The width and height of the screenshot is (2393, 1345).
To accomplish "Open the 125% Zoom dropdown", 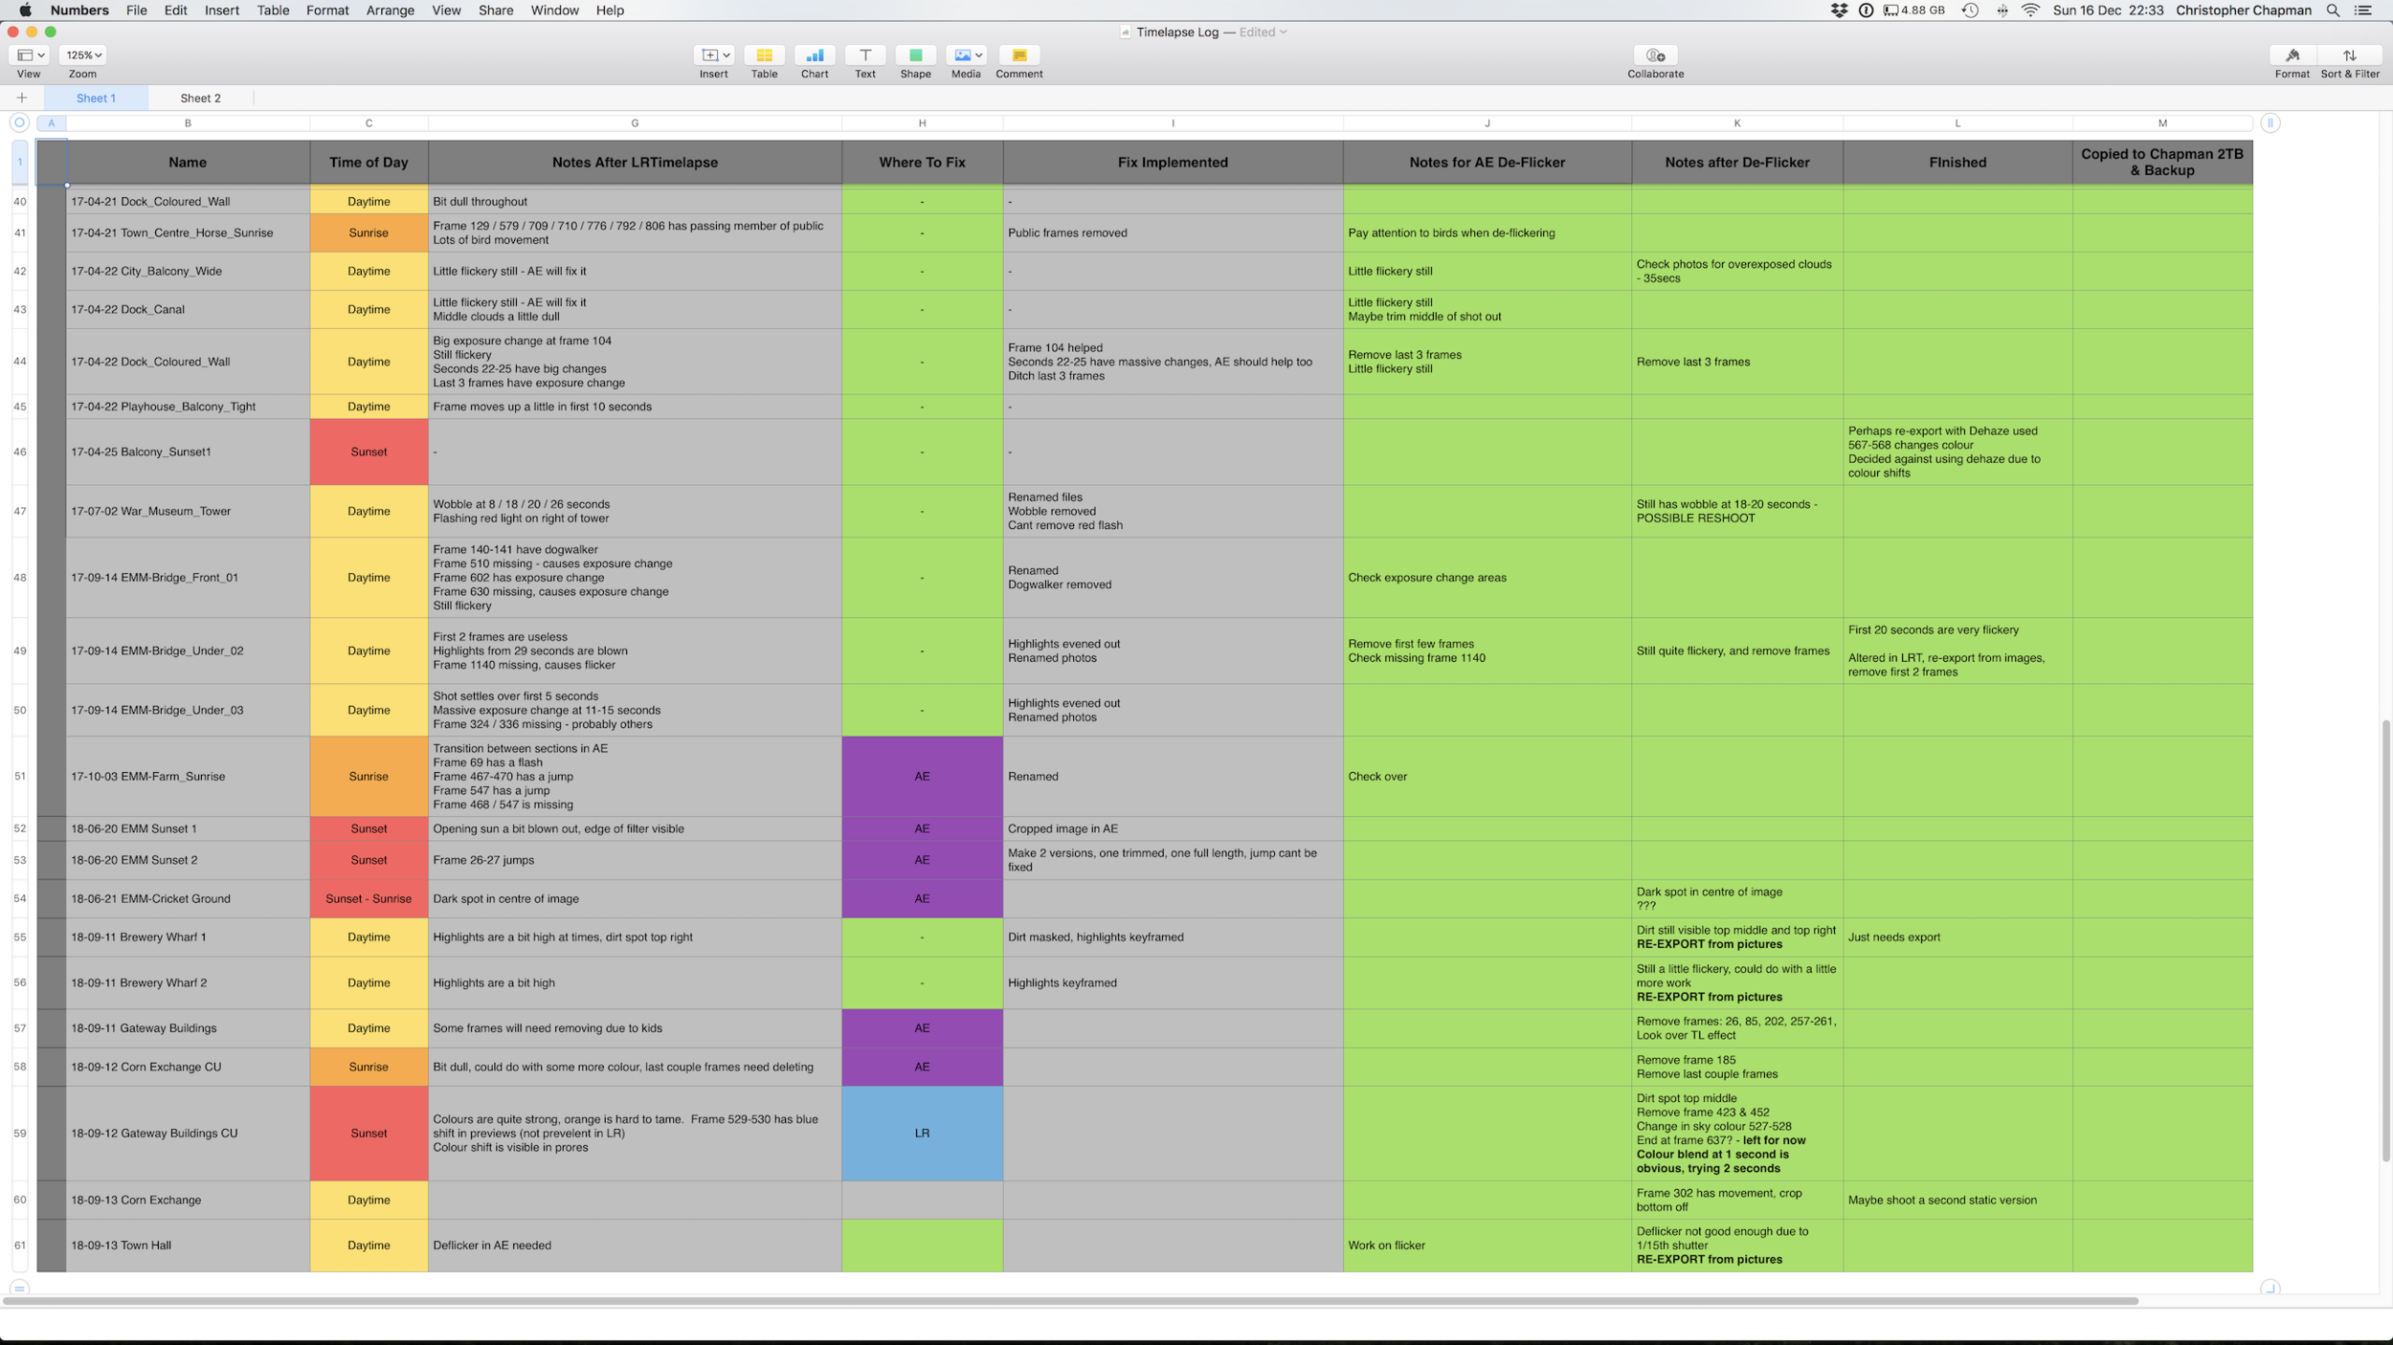I will tap(82, 55).
